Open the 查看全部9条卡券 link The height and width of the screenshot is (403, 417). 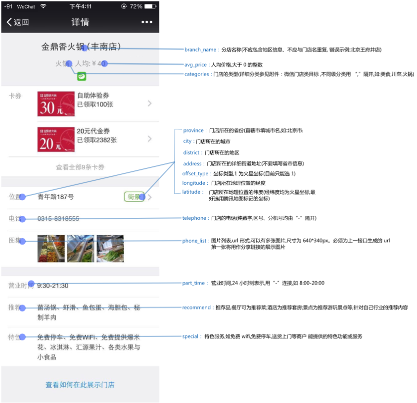pyautogui.click(x=79, y=167)
